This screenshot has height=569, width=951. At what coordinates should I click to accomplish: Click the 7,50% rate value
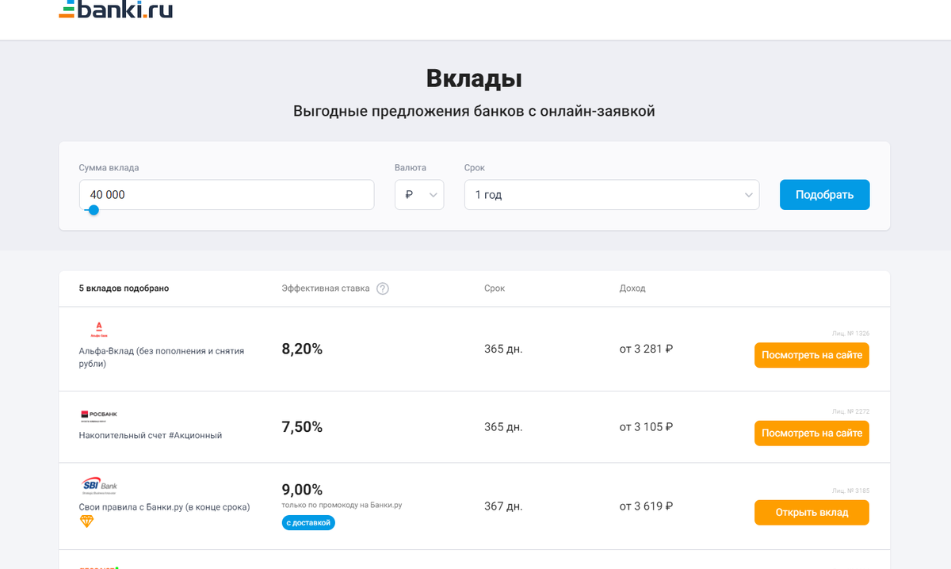click(302, 427)
